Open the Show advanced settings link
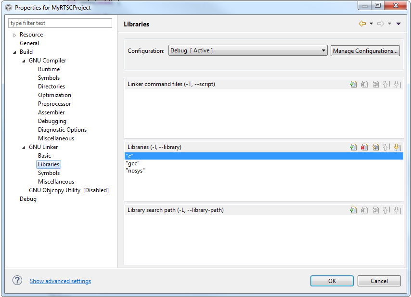The image size is (411, 297). pos(60,281)
